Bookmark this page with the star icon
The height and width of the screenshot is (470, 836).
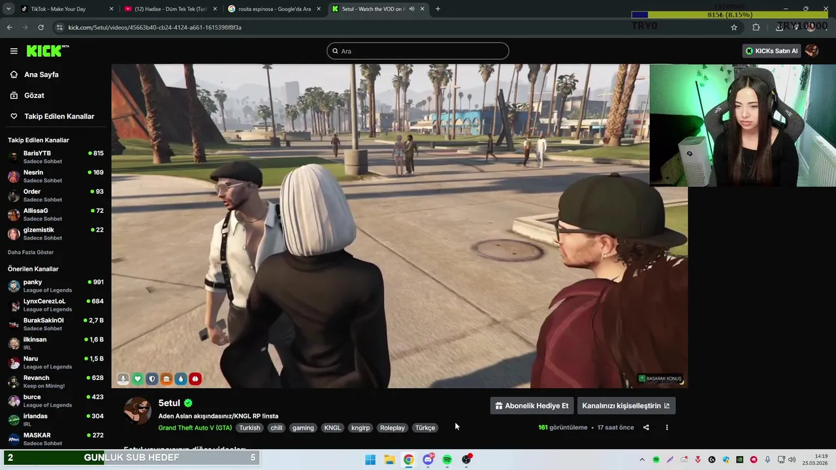(734, 27)
